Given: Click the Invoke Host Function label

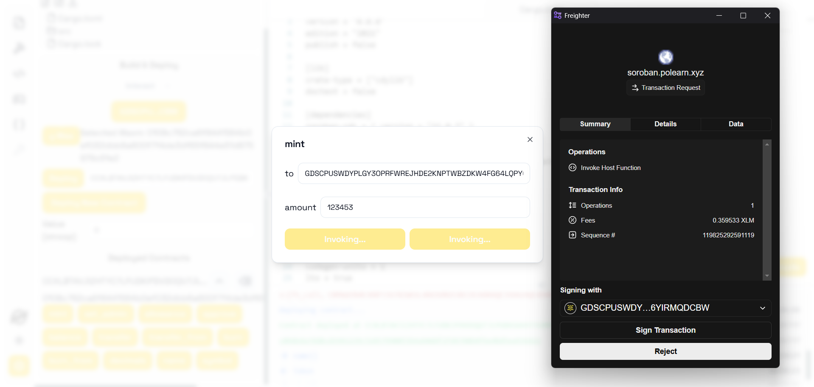Looking at the screenshot, I should (611, 168).
